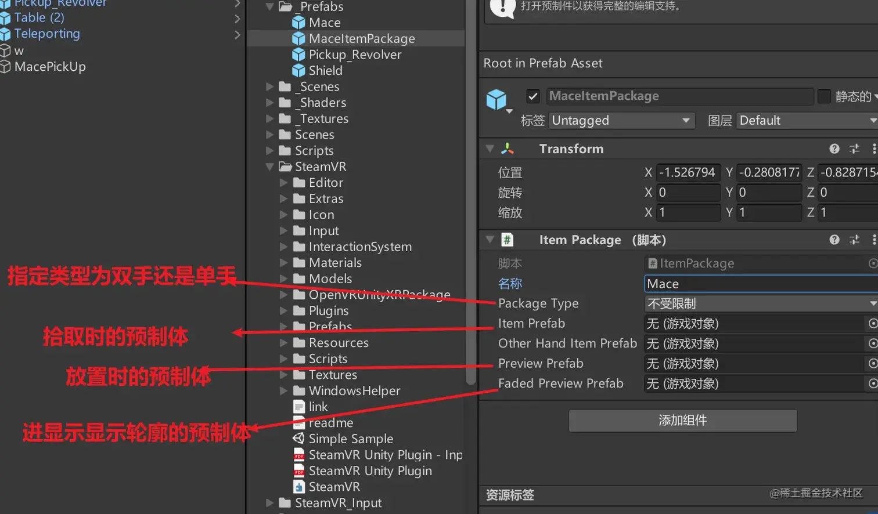The image size is (878, 514).
Task: Expand the InteractionSystem folder
Action: point(283,247)
